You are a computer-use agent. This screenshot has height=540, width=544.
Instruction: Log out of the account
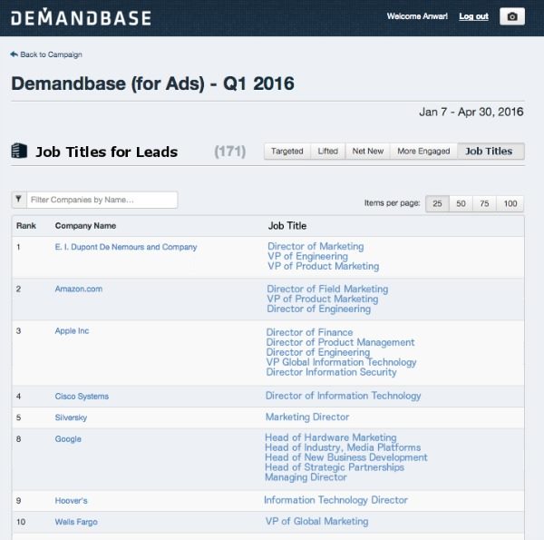(473, 16)
